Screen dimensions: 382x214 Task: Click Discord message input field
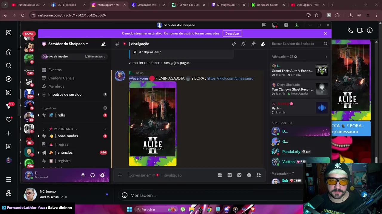[172, 175]
